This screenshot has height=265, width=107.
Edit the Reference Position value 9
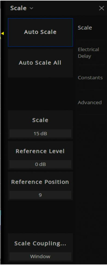coord(40,195)
